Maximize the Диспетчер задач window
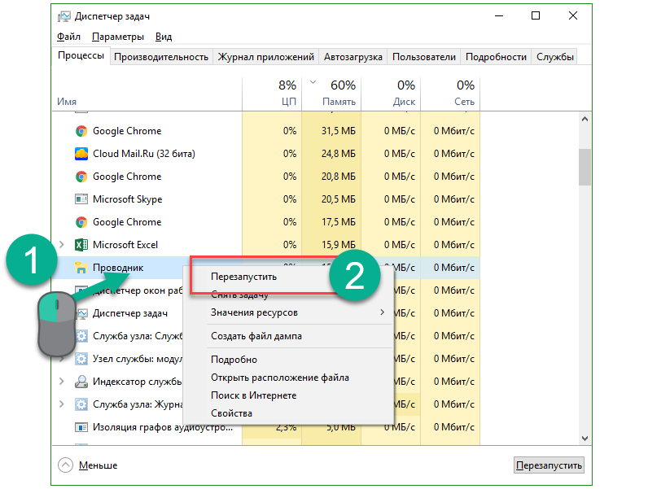Image resolution: width=648 pixels, height=489 pixels. coord(536,15)
